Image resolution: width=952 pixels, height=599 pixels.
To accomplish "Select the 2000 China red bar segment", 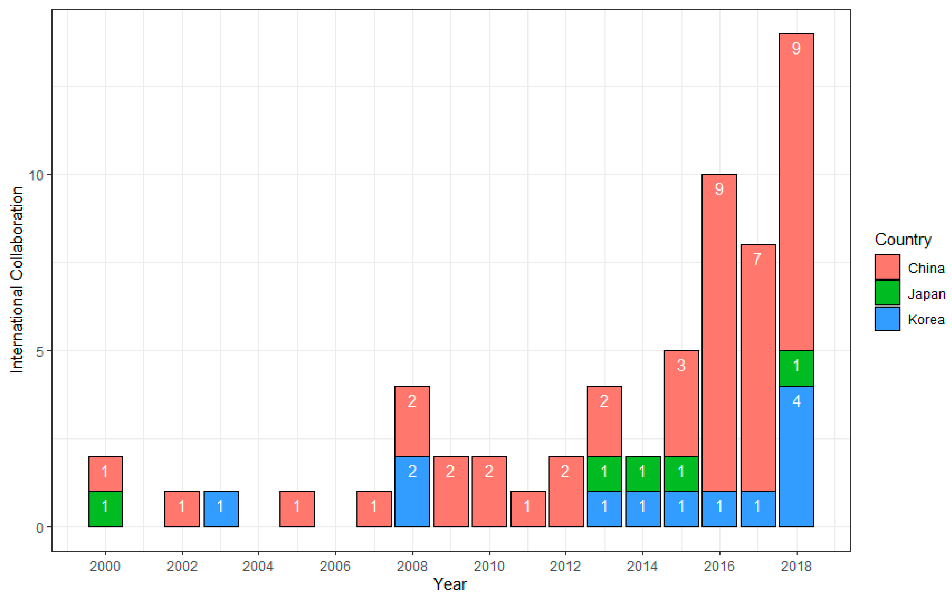I will click(106, 474).
